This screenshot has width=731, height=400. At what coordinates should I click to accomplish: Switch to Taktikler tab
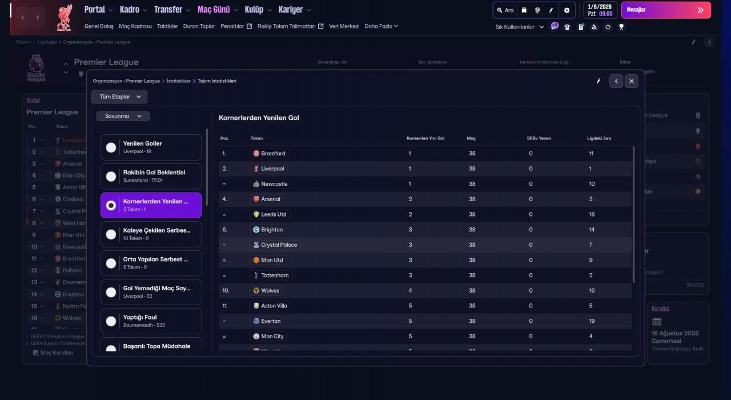tap(167, 26)
